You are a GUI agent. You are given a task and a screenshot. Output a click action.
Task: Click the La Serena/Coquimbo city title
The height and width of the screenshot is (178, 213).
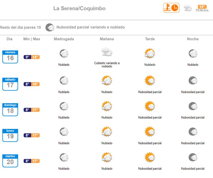pyautogui.click(x=79, y=8)
